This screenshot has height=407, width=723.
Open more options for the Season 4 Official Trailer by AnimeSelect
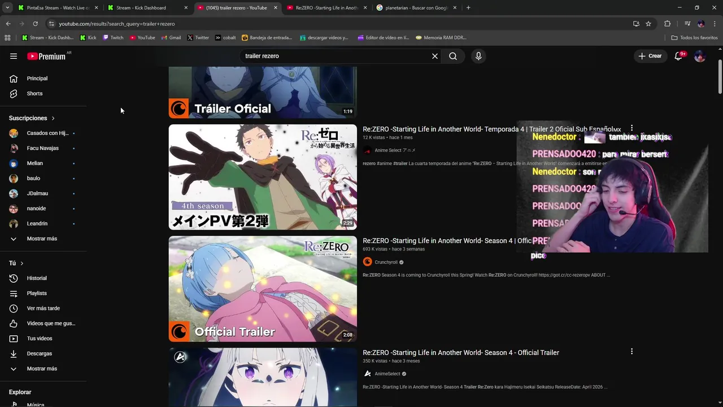631,352
